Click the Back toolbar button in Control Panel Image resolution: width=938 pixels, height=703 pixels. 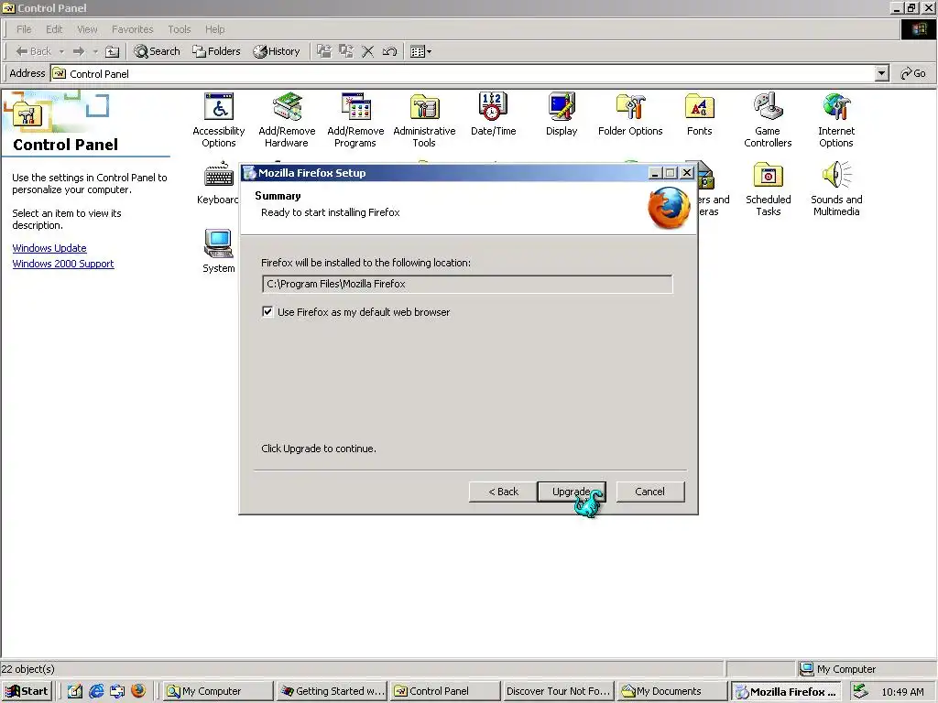click(x=34, y=51)
